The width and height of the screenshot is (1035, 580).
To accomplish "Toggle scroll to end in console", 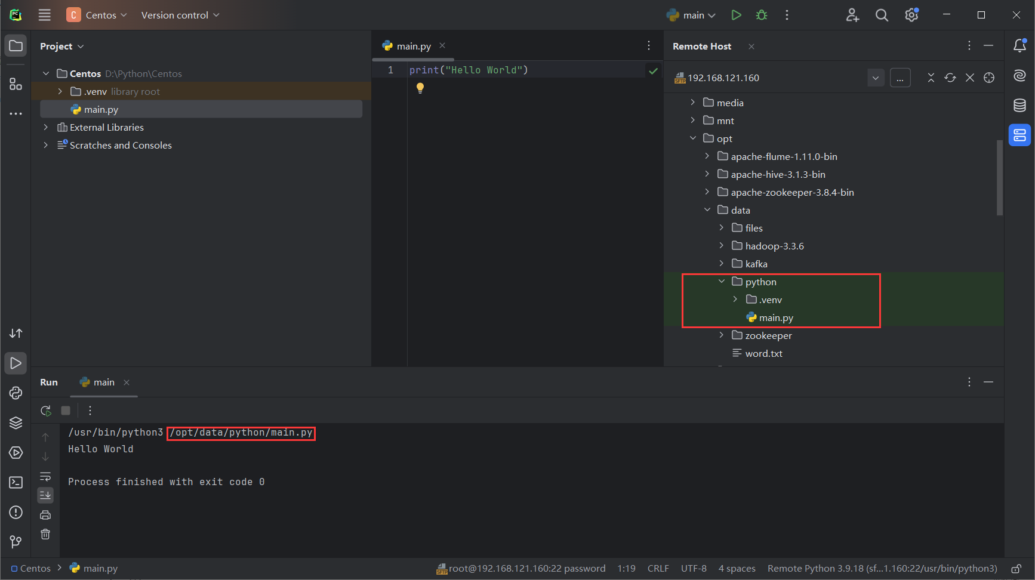I will point(45,495).
